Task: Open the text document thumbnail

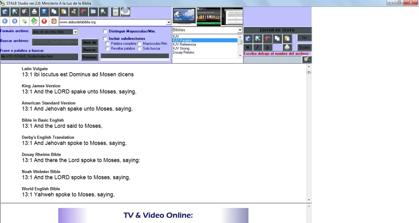Action: click(x=232, y=16)
